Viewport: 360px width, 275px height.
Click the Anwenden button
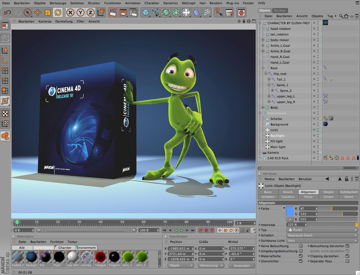[241, 266]
